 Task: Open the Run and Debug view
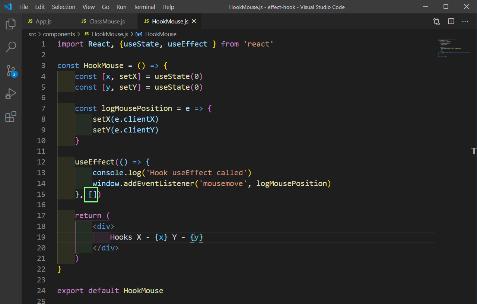[11, 94]
